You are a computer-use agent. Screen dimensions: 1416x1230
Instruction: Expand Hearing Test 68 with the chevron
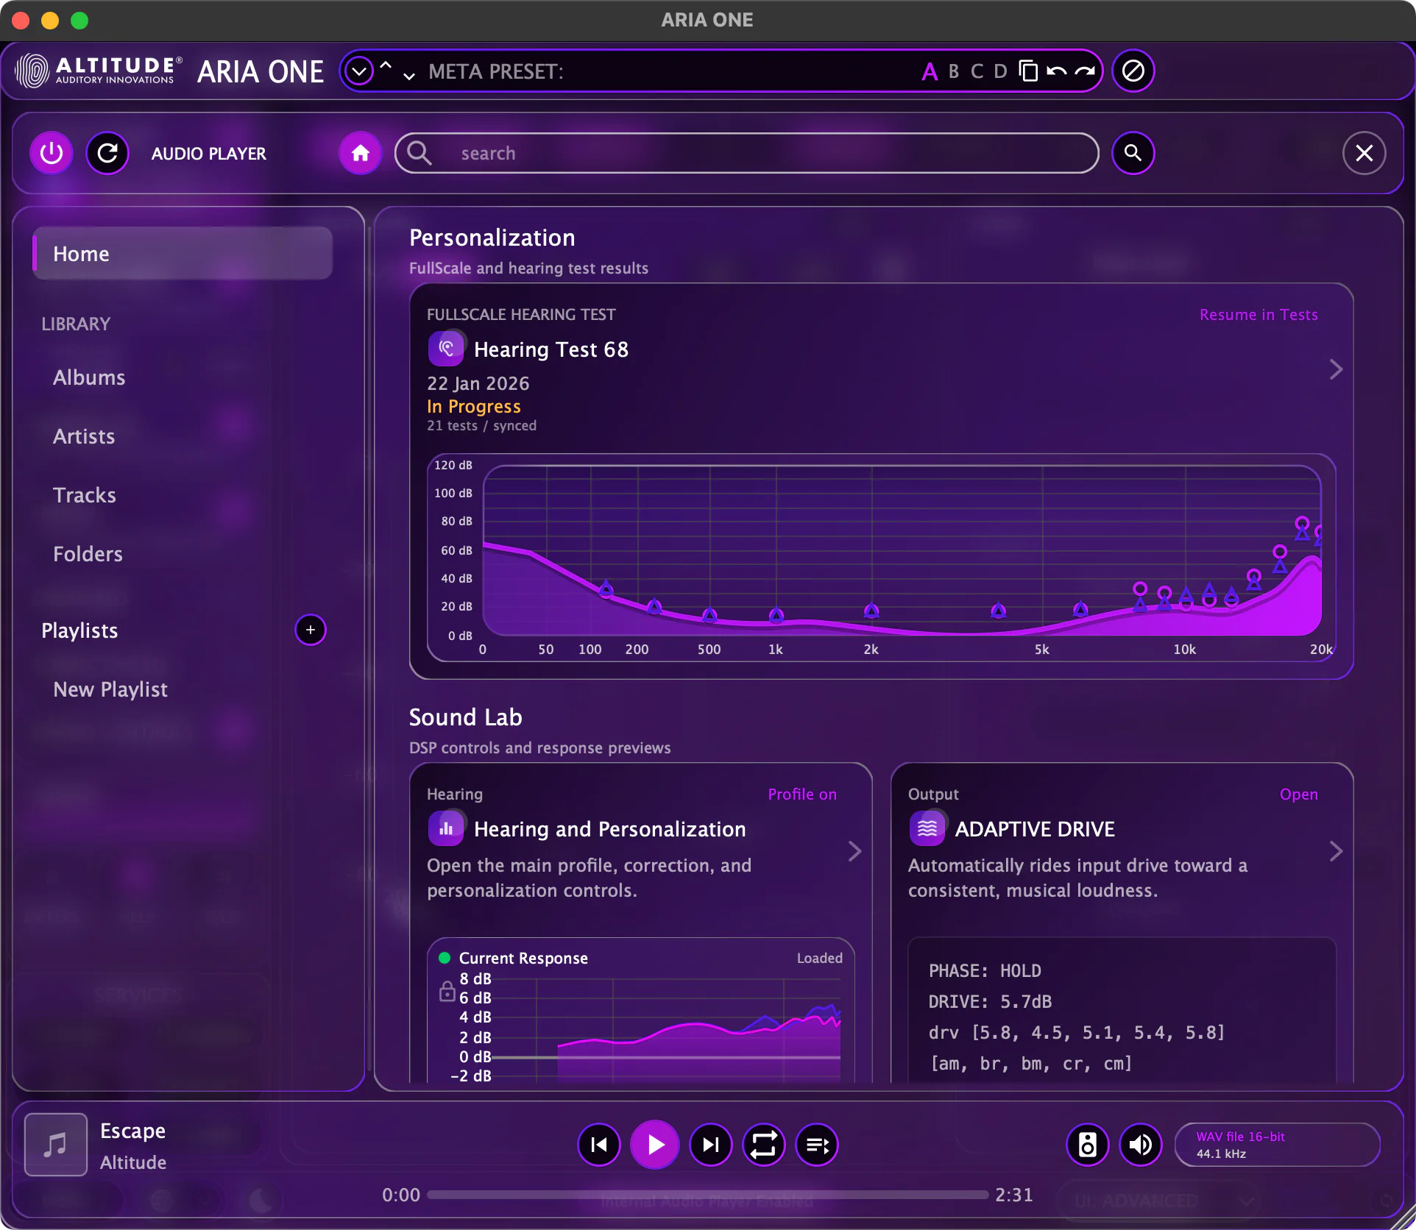point(1336,369)
